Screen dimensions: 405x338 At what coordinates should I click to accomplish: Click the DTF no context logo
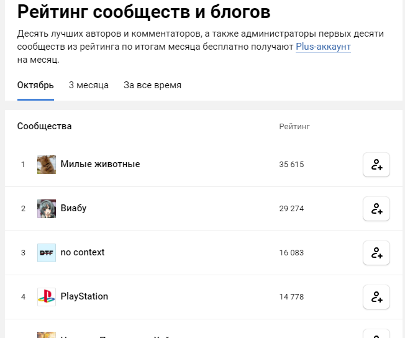click(x=47, y=253)
